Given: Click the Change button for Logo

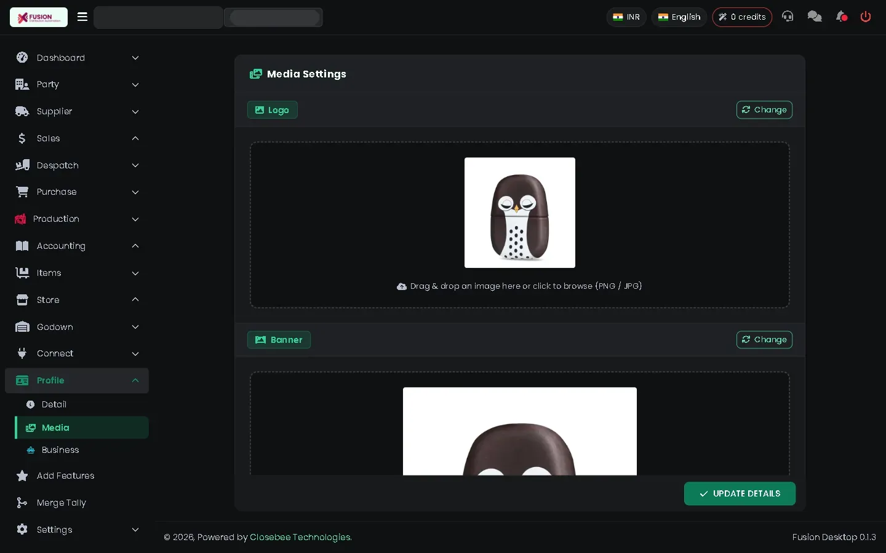Looking at the screenshot, I should pos(764,110).
